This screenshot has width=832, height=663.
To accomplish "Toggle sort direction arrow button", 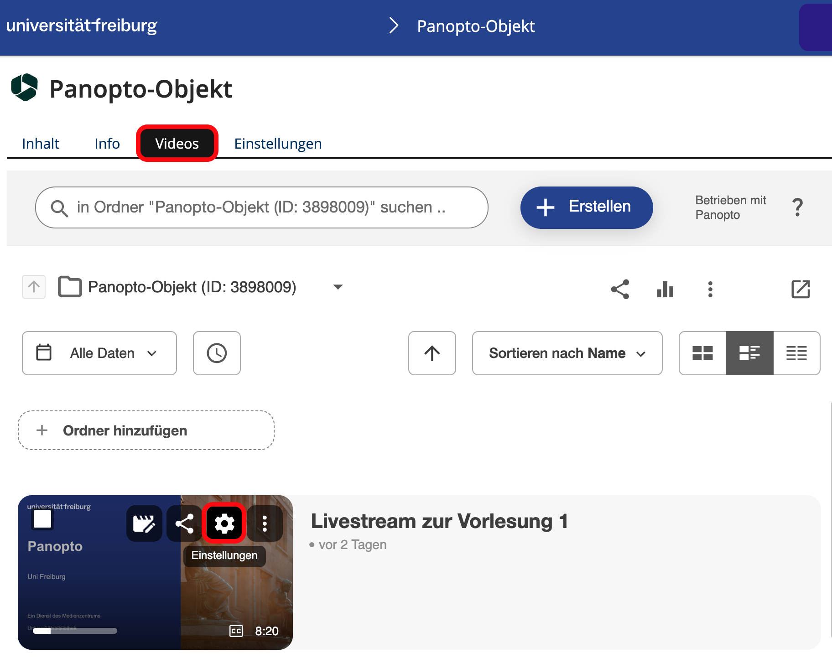I will tap(432, 353).
